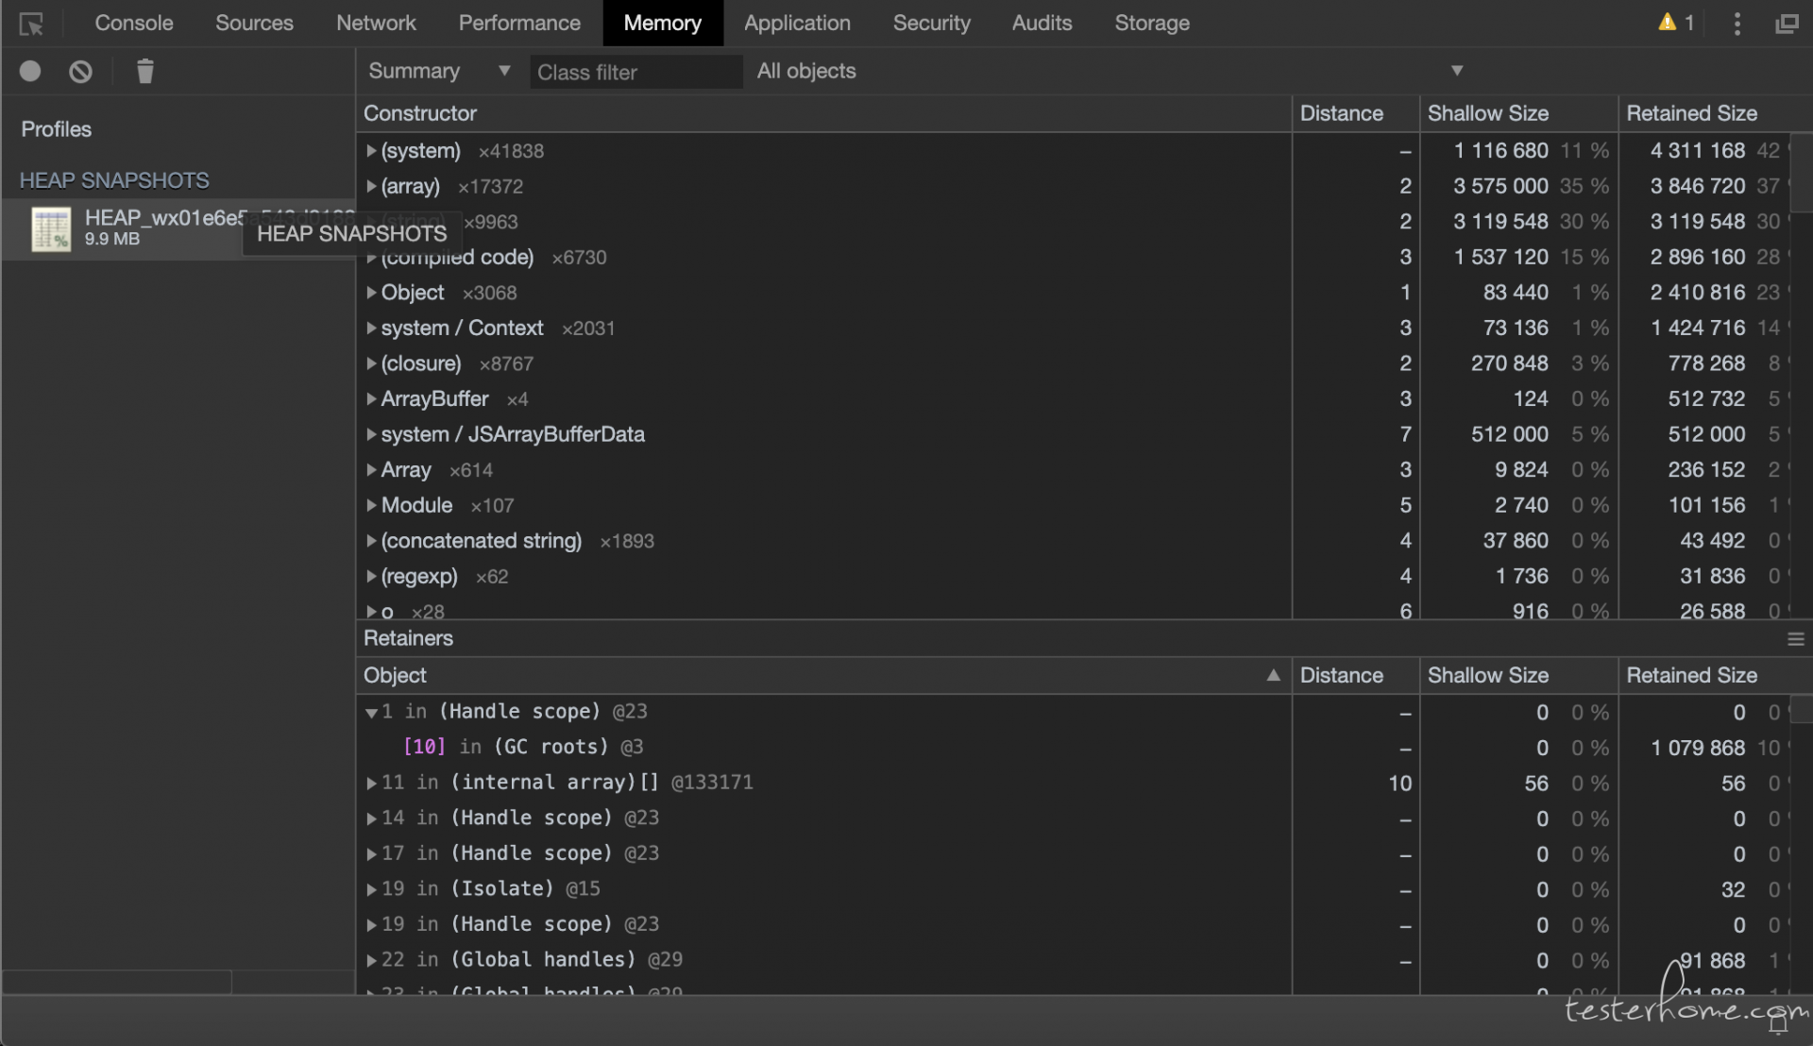Switch to the Console tab
The height and width of the screenshot is (1046, 1813).
pyautogui.click(x=134, y=23)
